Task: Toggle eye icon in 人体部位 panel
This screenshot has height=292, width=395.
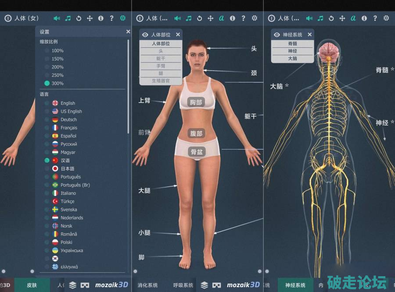Action: pos(145,35)
